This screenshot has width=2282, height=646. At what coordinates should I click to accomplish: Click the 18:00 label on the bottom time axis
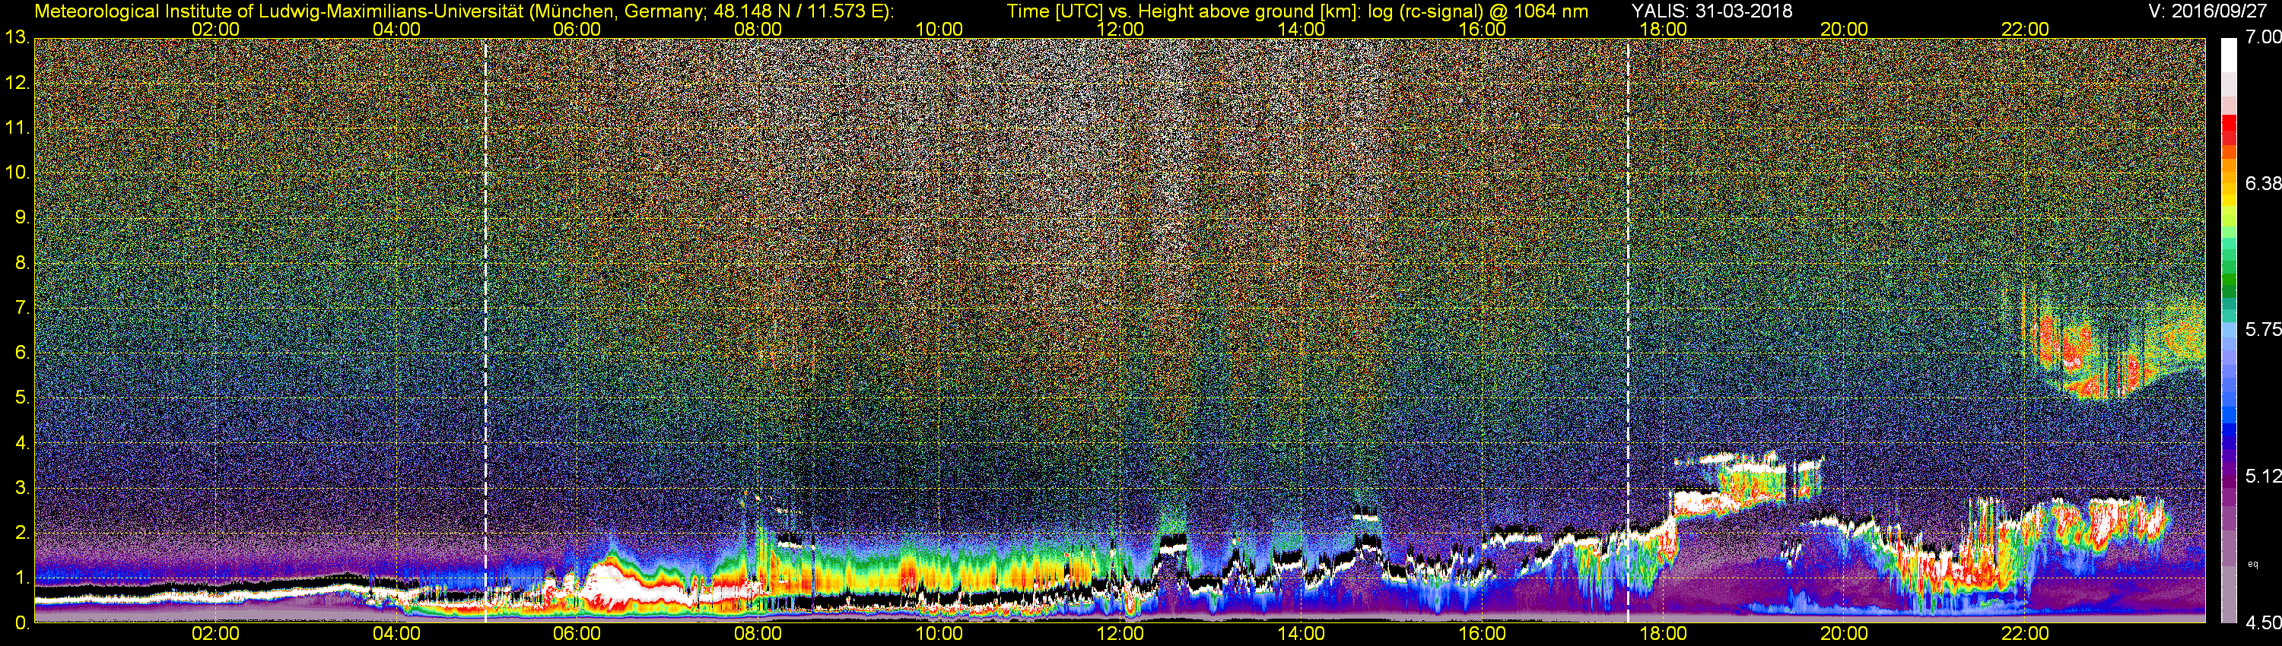coord(1663,634)
